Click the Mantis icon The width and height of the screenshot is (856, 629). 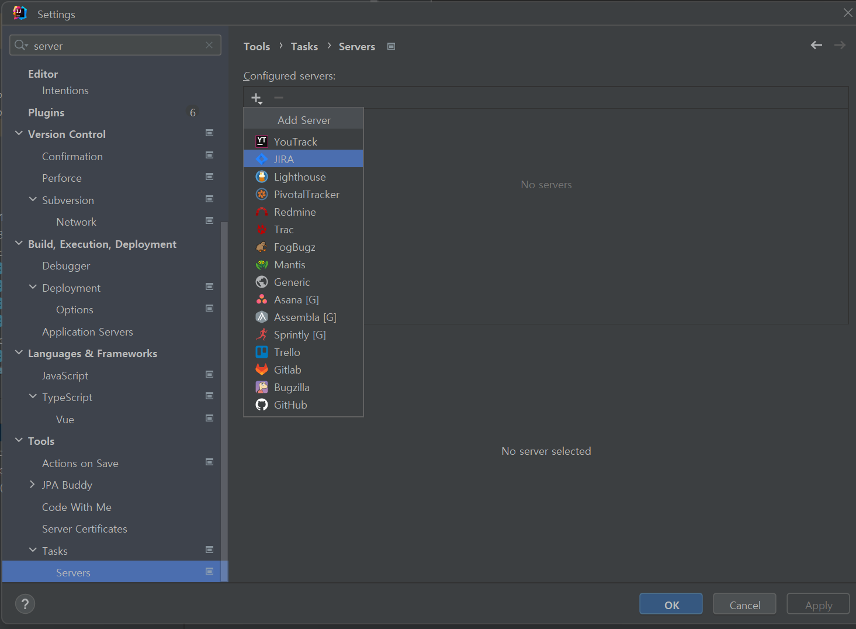pos(262,264)
